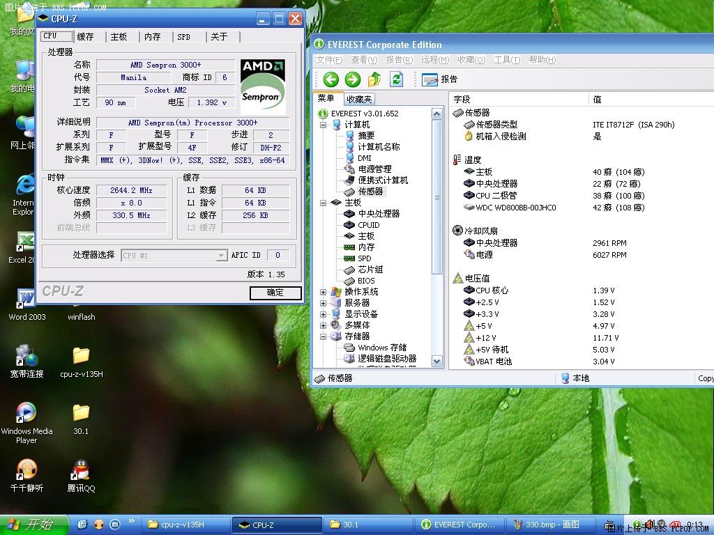Viewport: 714px width, 535px height.
Task: Select 电源管理 tree item
Action: (x=374, y=169)
